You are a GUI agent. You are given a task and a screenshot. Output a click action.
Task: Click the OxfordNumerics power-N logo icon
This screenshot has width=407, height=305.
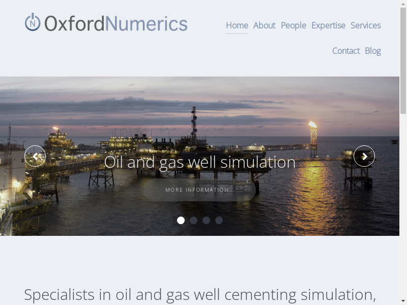[33, 22]
